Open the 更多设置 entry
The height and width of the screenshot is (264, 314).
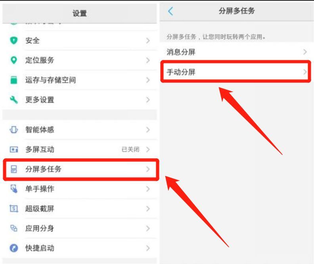[80, 99]
